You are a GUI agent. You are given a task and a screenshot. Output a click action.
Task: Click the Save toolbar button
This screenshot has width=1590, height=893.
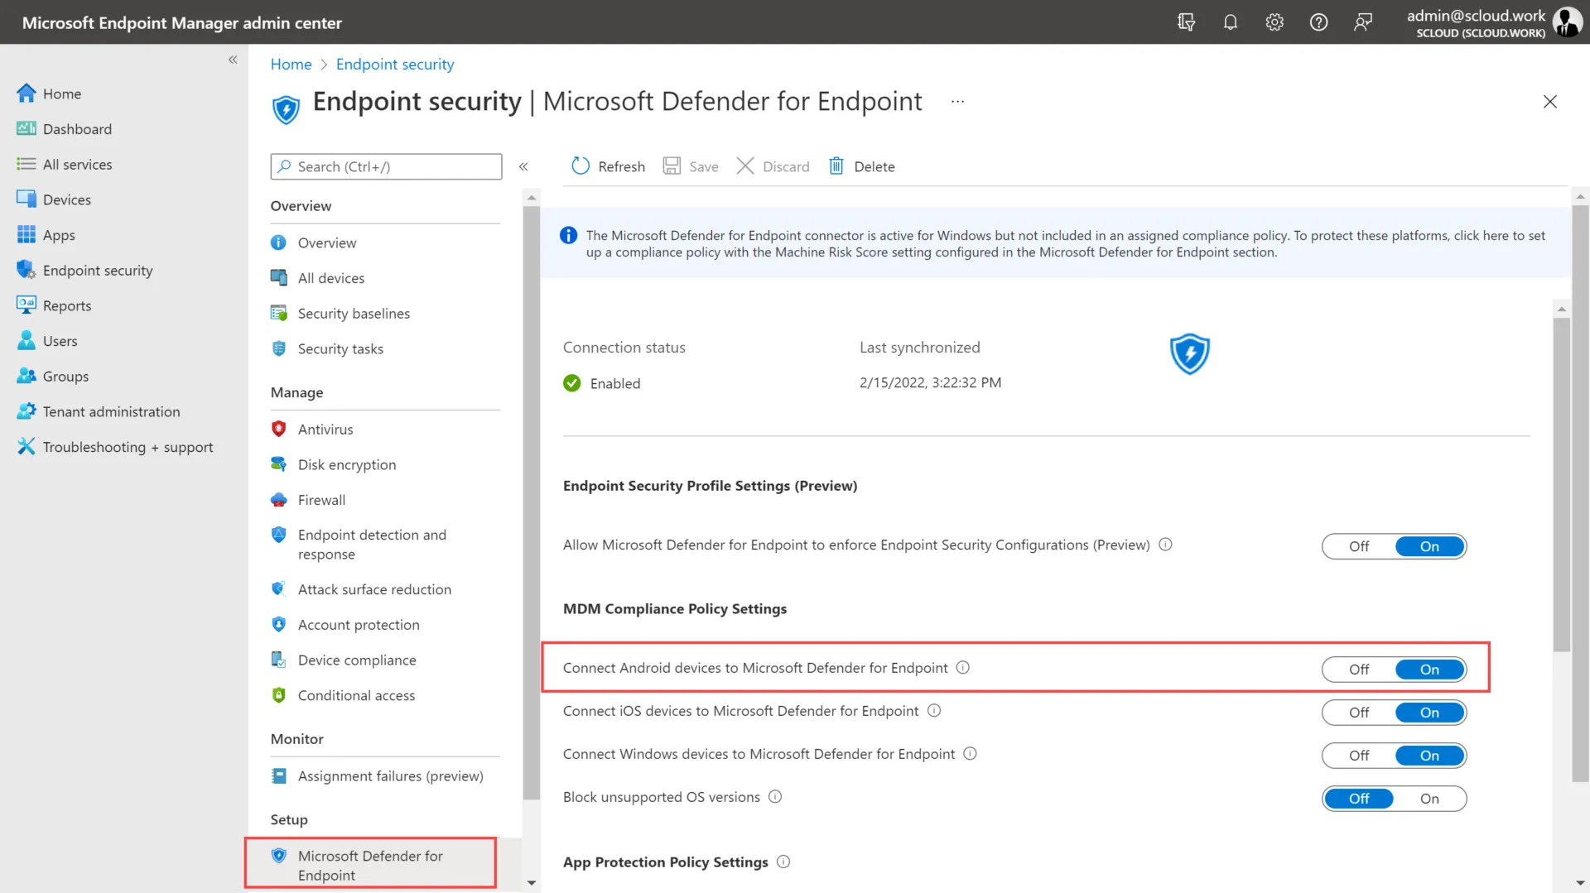tap(691, 166)
